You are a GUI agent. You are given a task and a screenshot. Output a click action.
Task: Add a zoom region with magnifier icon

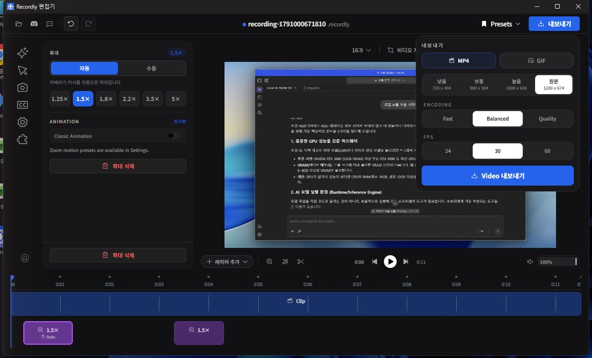(270, 261)
